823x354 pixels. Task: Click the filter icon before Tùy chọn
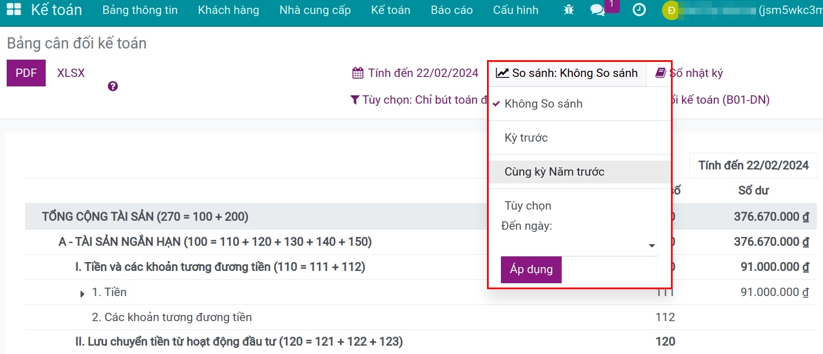tap(355, 100)
